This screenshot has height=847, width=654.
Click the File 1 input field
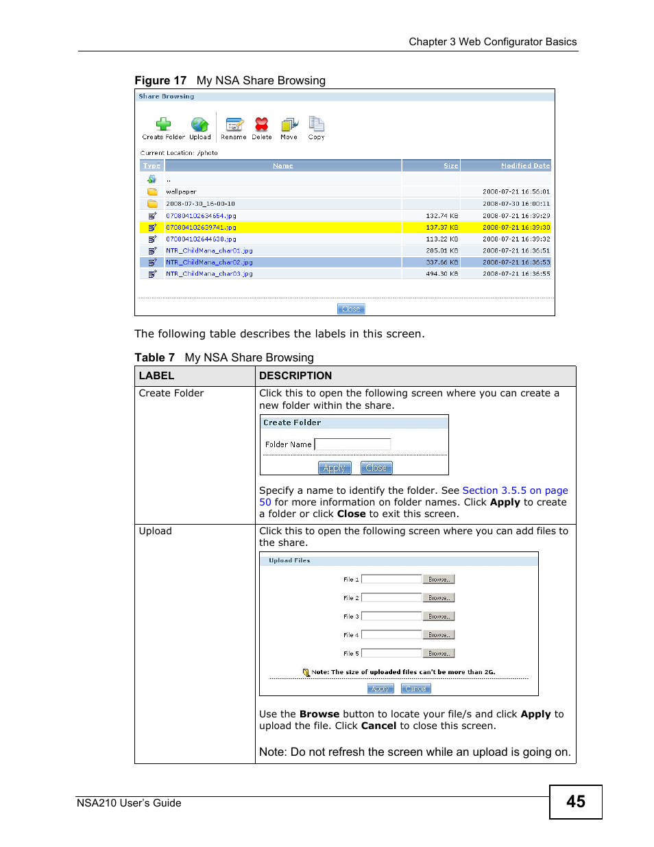pos(391,580)
